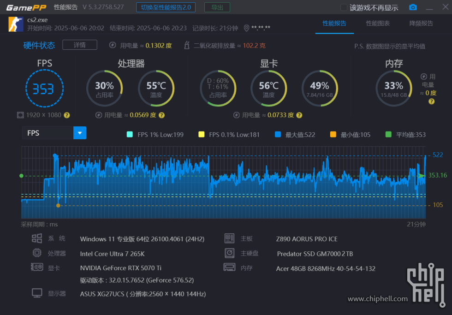Click the memory power meter icon
Viewport: 452px width, 315px height.
click(424, 77)
